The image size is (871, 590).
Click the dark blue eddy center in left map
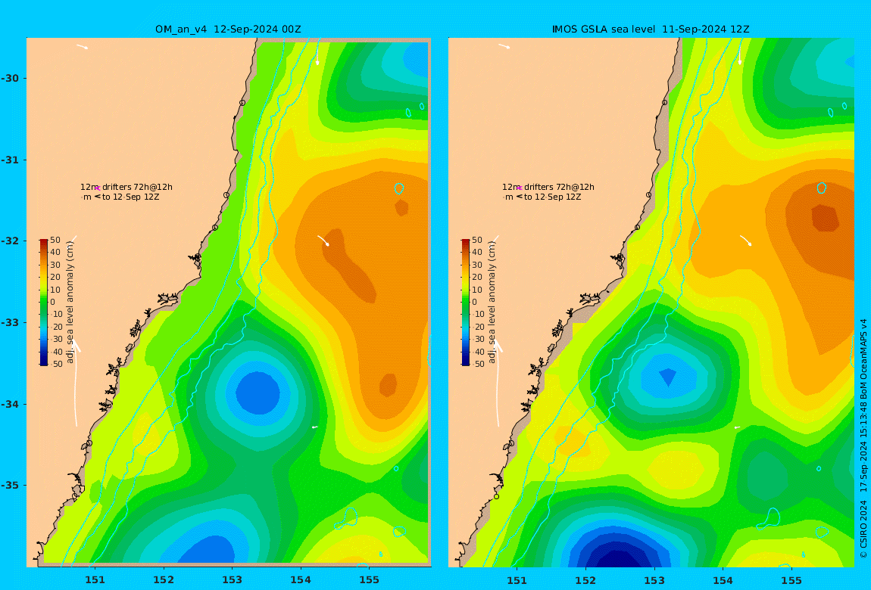click(x=258, y=392)
